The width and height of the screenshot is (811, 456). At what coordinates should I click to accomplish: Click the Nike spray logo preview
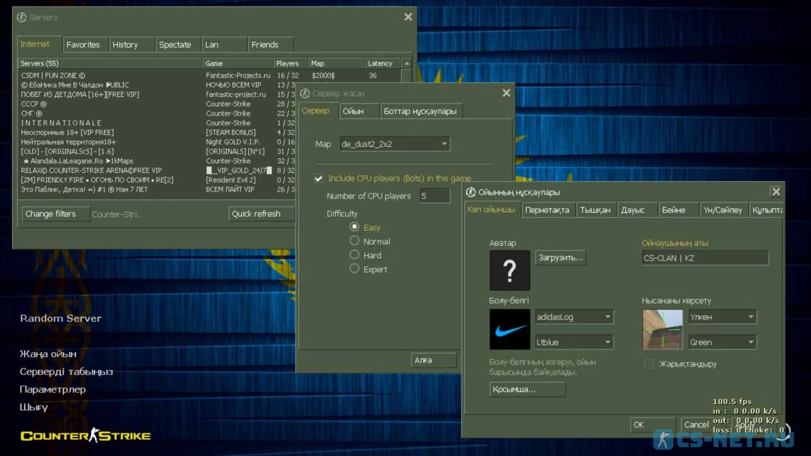click(x=510, y=329)
